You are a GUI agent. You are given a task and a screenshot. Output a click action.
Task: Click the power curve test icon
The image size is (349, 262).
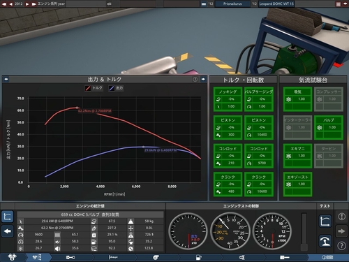tap(325, 221)
